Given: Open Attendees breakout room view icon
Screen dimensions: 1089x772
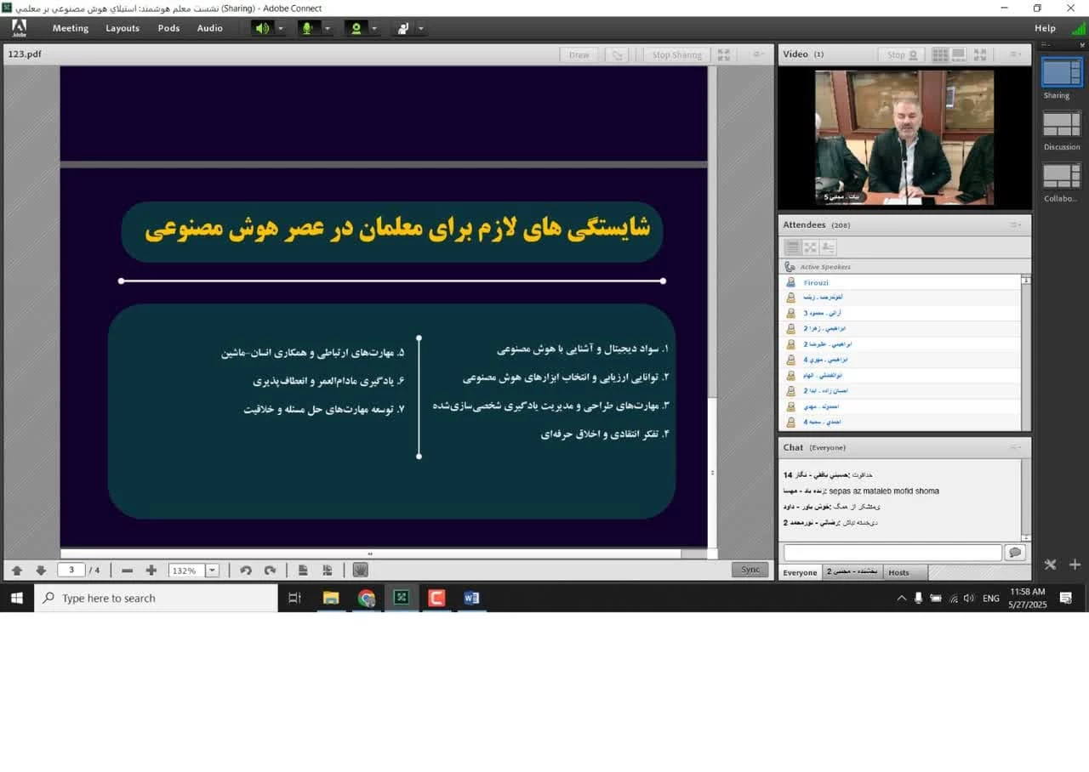Looking at the screenshot, I should [810, 247].
